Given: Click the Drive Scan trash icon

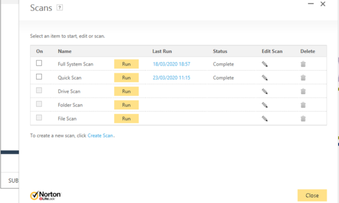Looking at the screenshot, I should (x=303, y=91).
